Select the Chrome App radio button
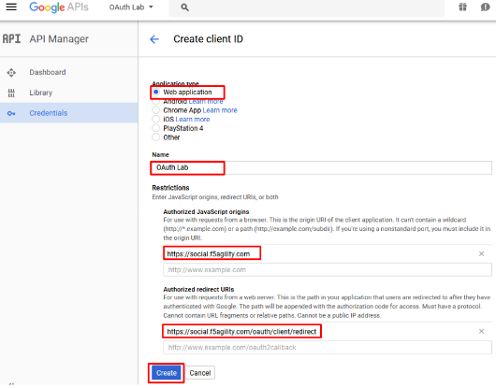Image resolution: width=496 pixels, height=388 pixels. (x=155, y=110)
